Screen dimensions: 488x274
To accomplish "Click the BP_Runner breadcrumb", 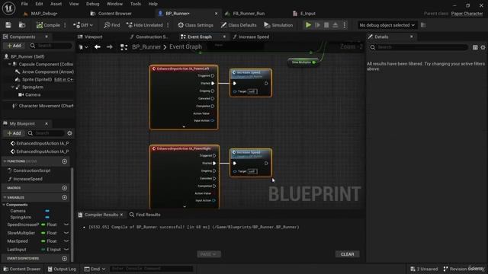I will [x=146, y=47].
